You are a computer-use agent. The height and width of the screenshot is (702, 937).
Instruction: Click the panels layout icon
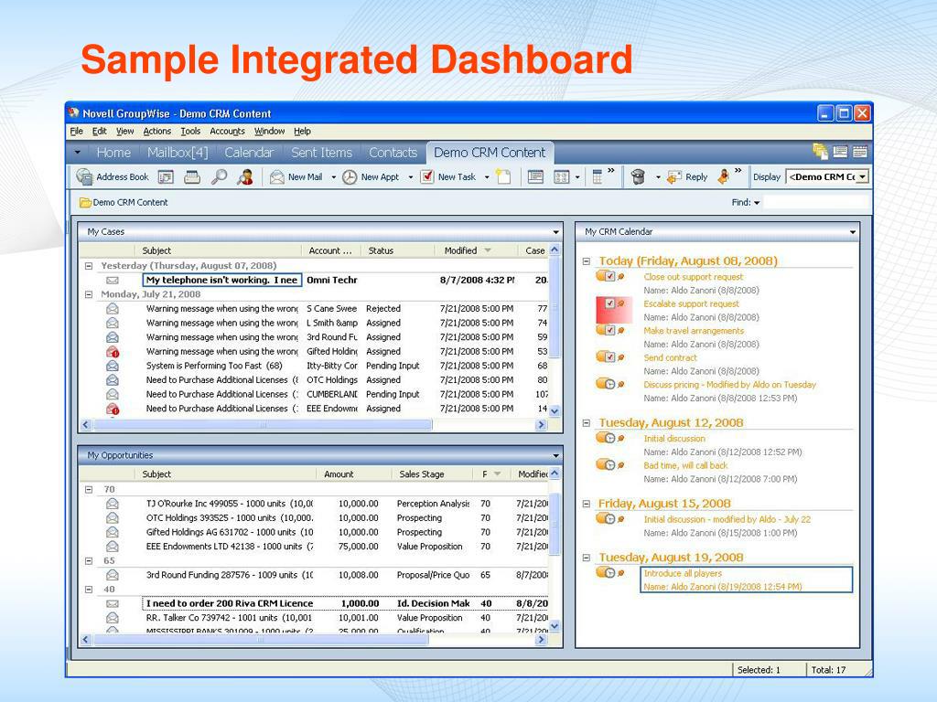(x=561, y=176)
